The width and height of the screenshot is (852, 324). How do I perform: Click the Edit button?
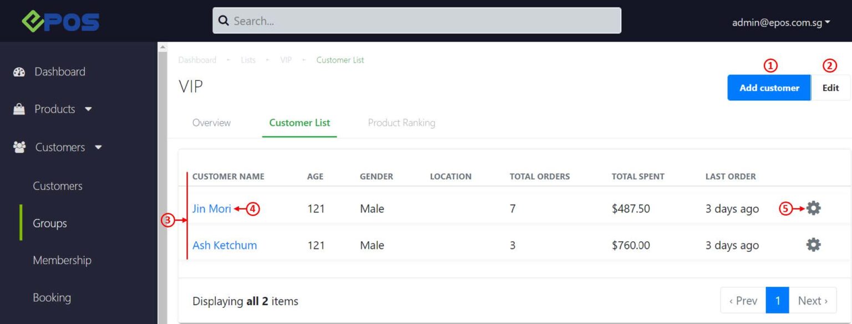tap(830, 87)
